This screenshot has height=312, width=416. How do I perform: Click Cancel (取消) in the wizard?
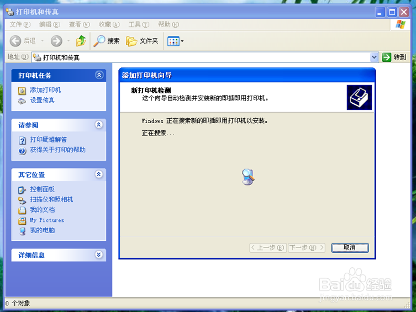pos(350,247)
